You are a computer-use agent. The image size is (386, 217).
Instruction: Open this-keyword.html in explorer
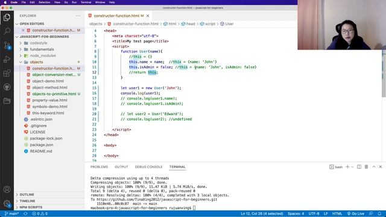pos(48,113)
